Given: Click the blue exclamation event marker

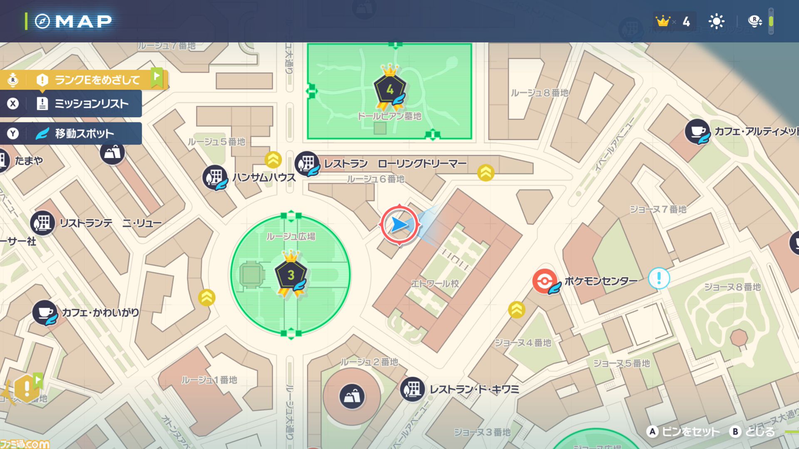Looking at the screenshot, I should (x=659, y=278).
